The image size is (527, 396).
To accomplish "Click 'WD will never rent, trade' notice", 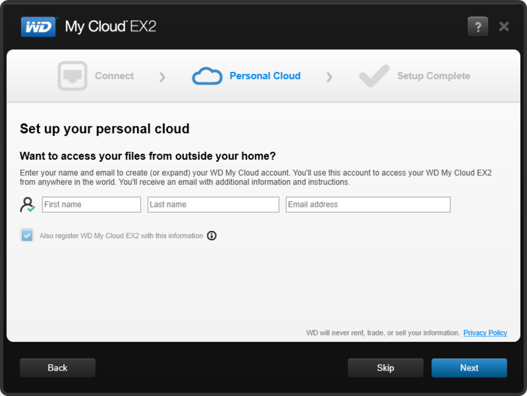I will [x=383, y=333].
